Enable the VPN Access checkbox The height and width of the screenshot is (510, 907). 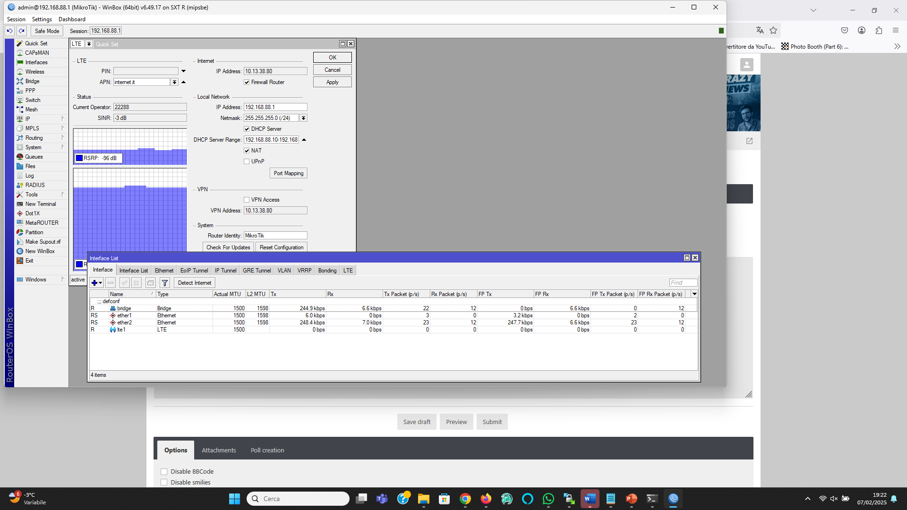pos(247,200)
